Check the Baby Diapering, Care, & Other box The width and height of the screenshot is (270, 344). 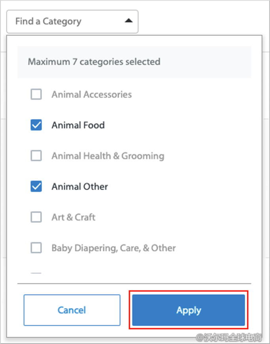(x=36, y=248)
